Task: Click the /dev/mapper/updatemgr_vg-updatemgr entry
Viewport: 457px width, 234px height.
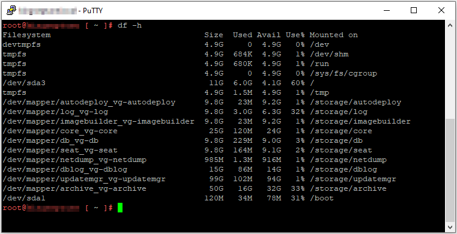Action: pos(84,179)
